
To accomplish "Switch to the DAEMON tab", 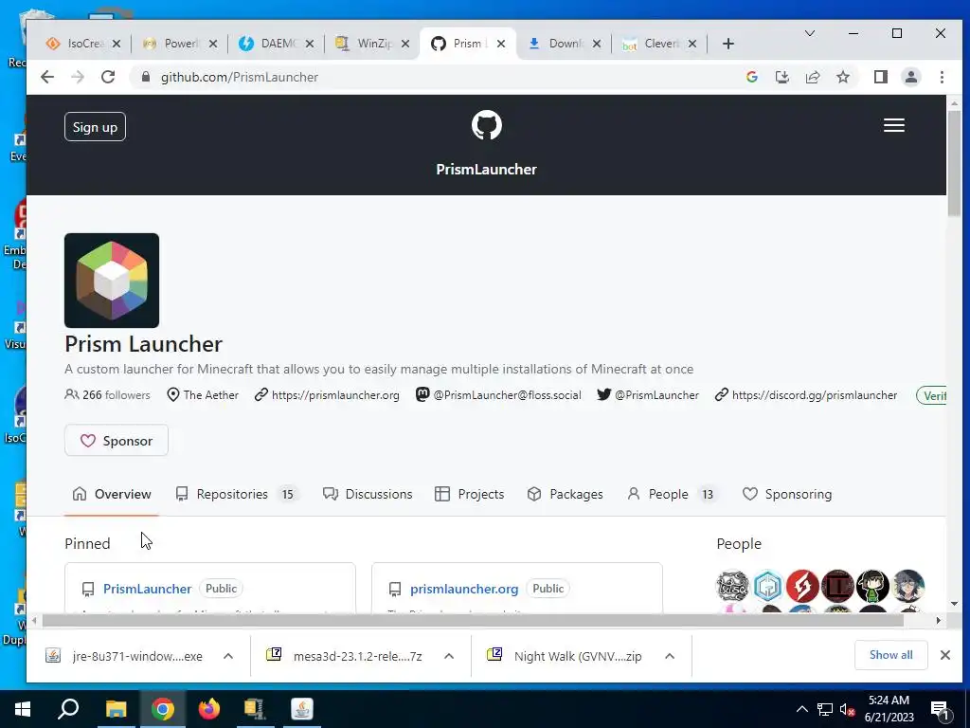I will [x=278, y=44].
